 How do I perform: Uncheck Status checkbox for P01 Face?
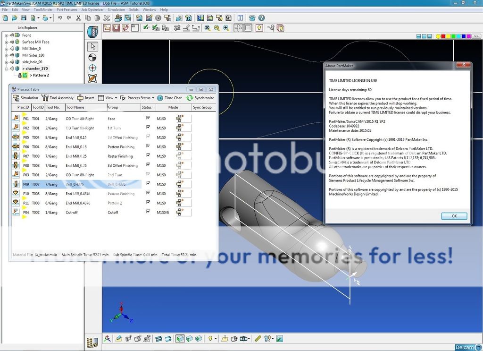click(x=148, y=118)
